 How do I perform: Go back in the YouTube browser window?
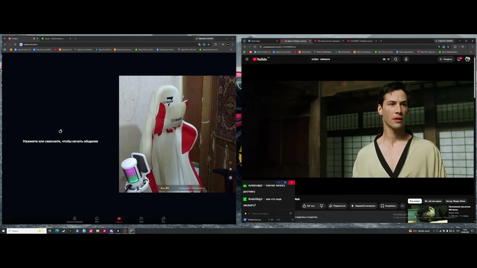click(x=245, y=47)
